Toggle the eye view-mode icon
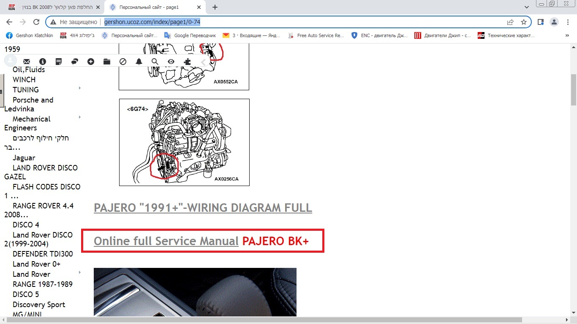Image resolution: width=577 pixels, height=324 pixels. click(171, 62)
